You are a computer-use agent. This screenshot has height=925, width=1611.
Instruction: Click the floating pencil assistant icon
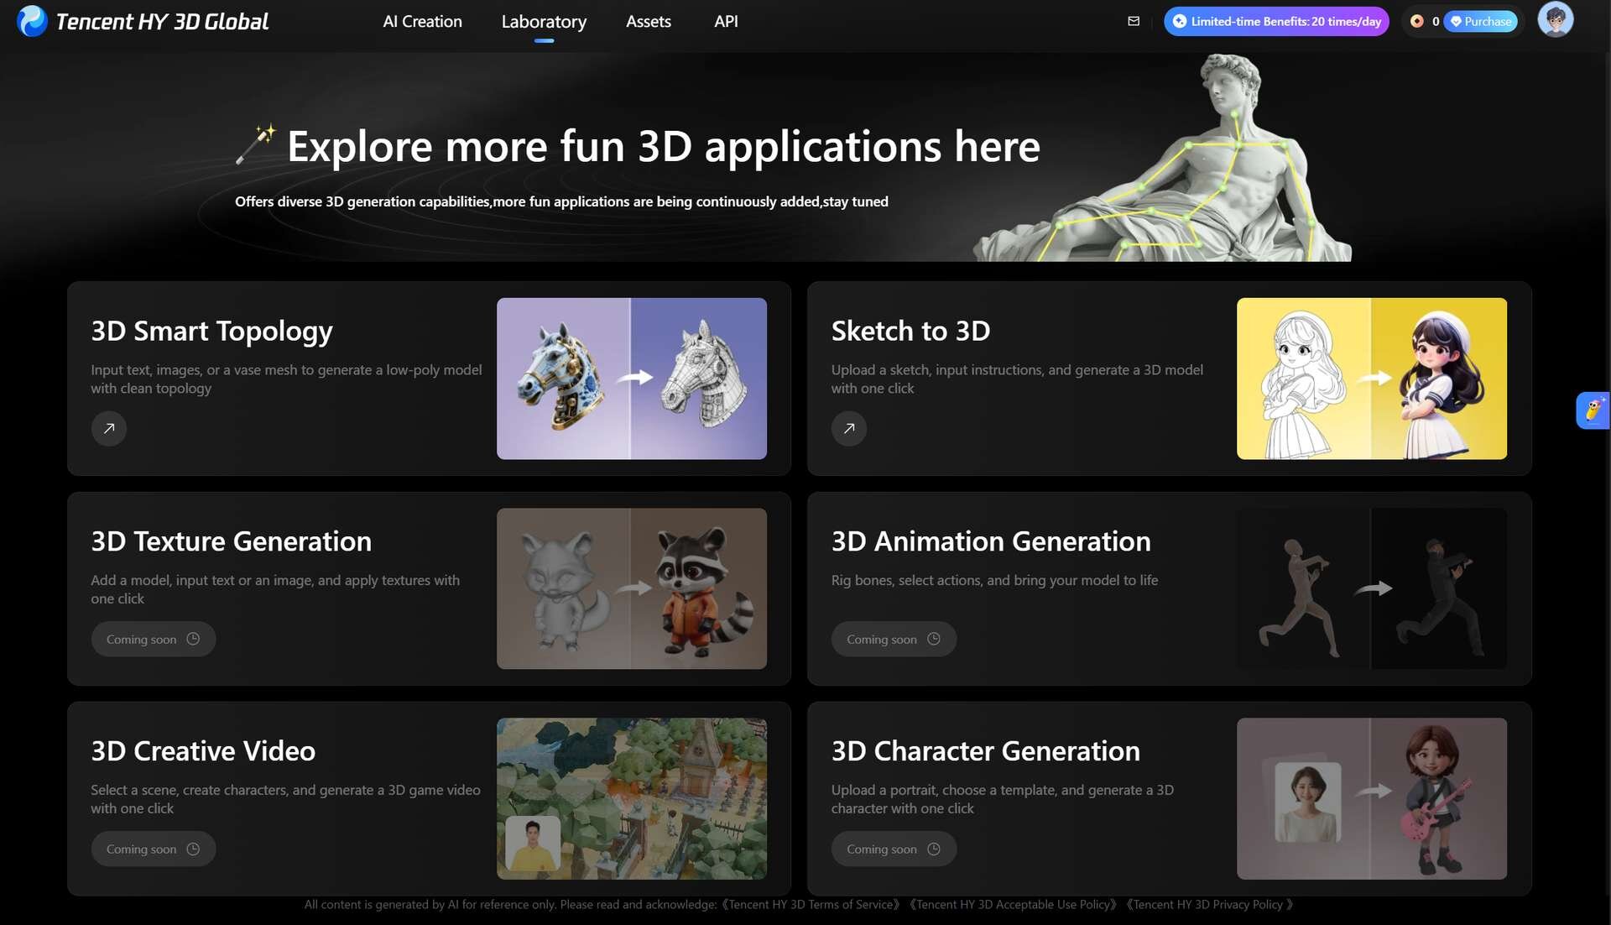click(1592, 410)
